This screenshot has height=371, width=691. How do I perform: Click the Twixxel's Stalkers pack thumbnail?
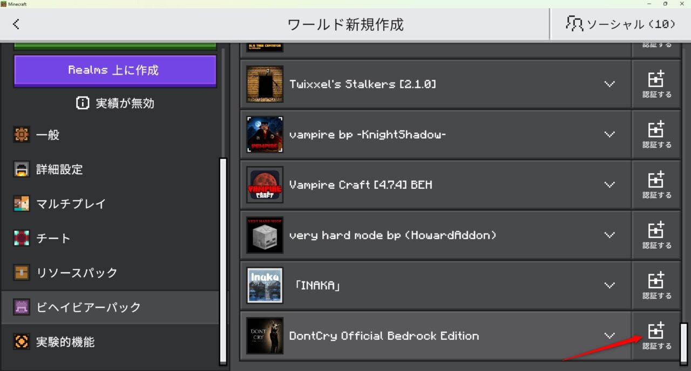tap(265, 84)
